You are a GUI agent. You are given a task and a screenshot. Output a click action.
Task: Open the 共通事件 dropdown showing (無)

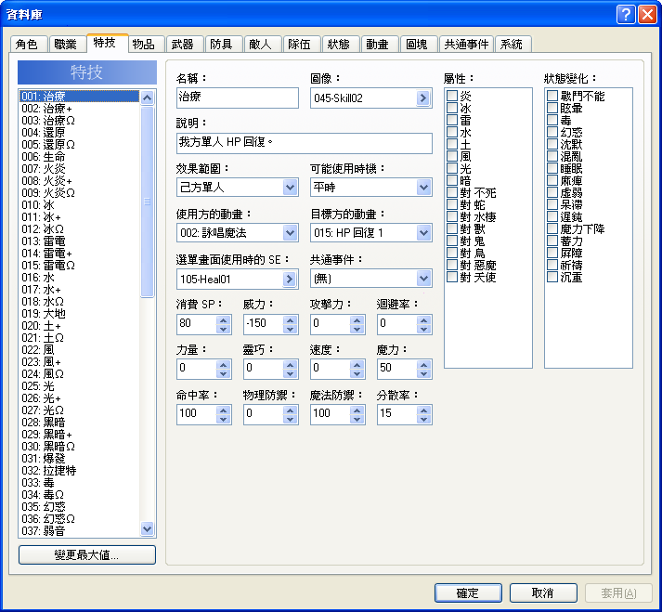tap(371, 279)
